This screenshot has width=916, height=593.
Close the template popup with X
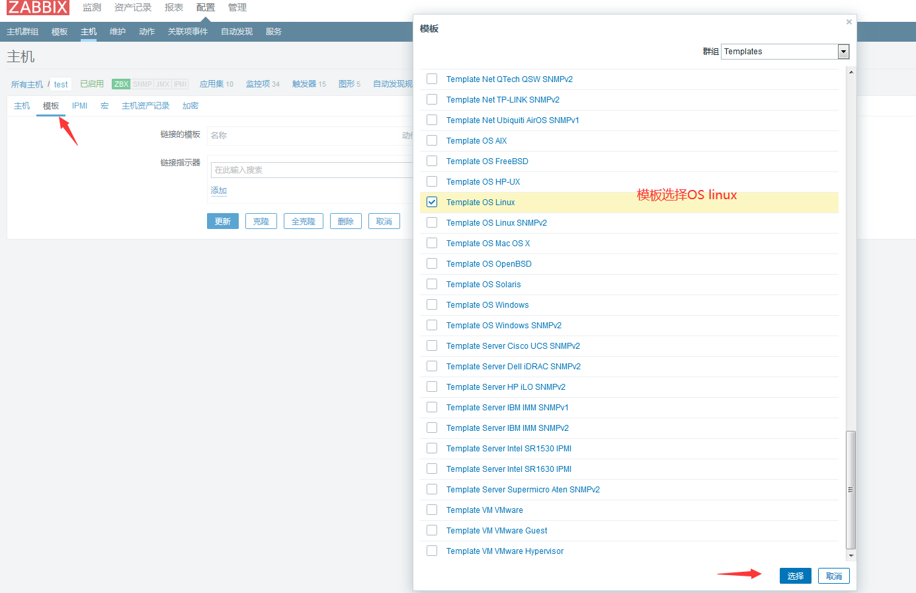tap(849, 22)
